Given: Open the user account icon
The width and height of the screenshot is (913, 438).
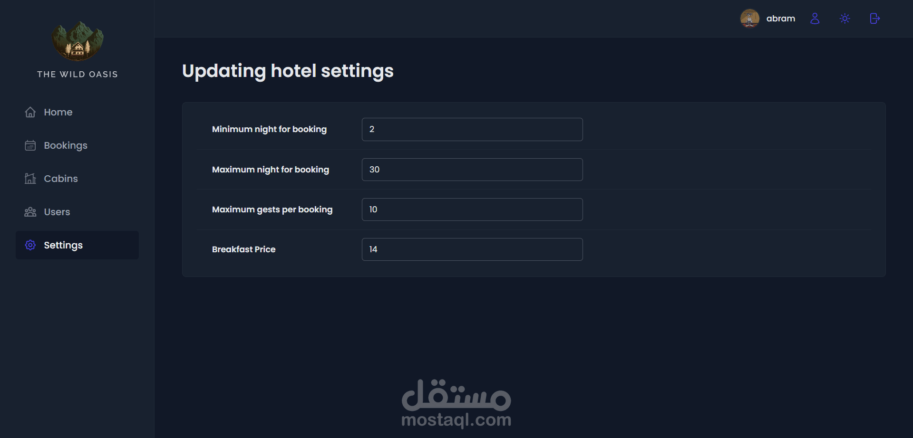Looking at the screenshot, I should 815,19.
